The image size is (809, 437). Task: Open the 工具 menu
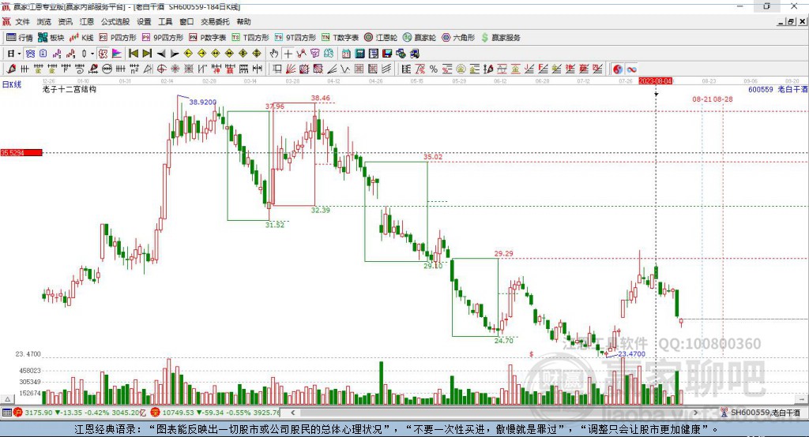tap(165, 21)
